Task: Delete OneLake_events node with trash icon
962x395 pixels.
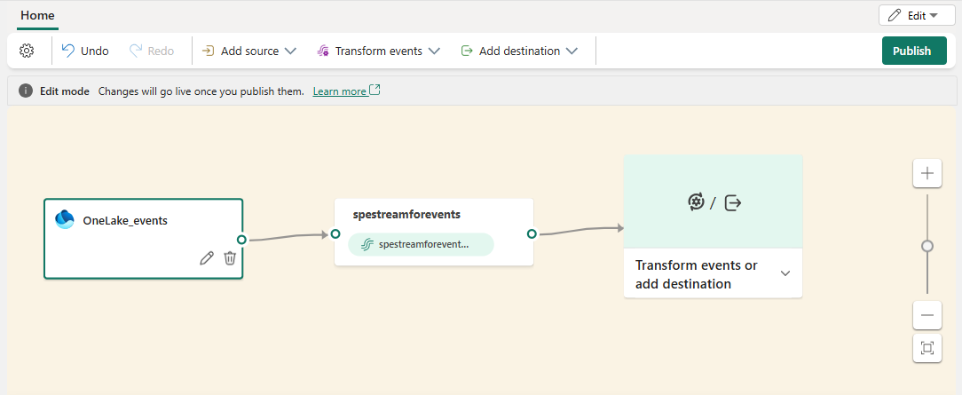Action: (230, 257)
